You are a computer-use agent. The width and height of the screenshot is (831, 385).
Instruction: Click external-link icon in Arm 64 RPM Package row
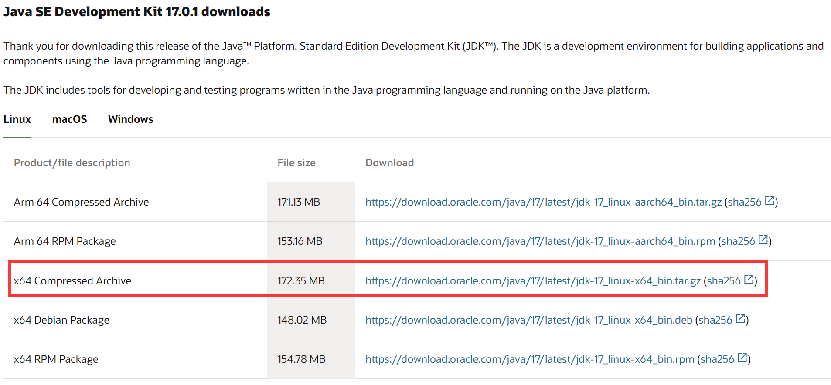763,240
